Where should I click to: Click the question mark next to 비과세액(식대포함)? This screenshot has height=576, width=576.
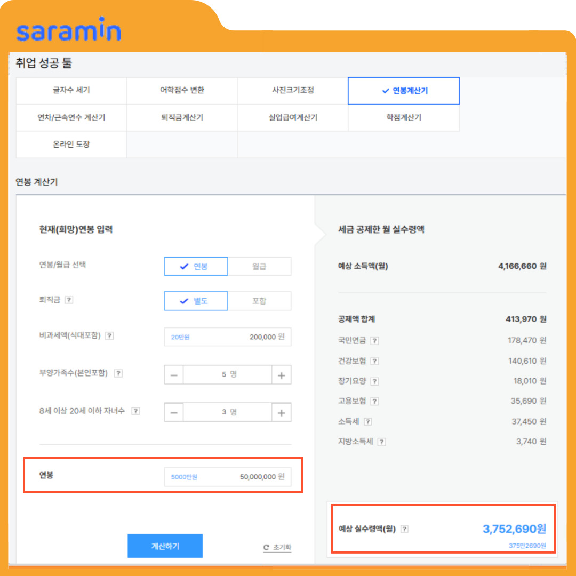tap(110, 335)
